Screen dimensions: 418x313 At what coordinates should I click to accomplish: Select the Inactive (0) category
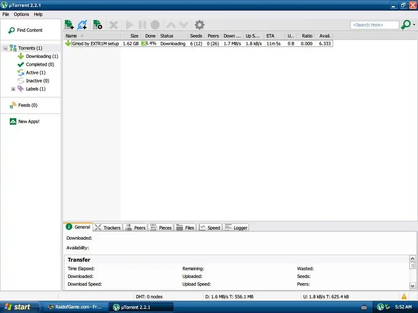[33, 81]
